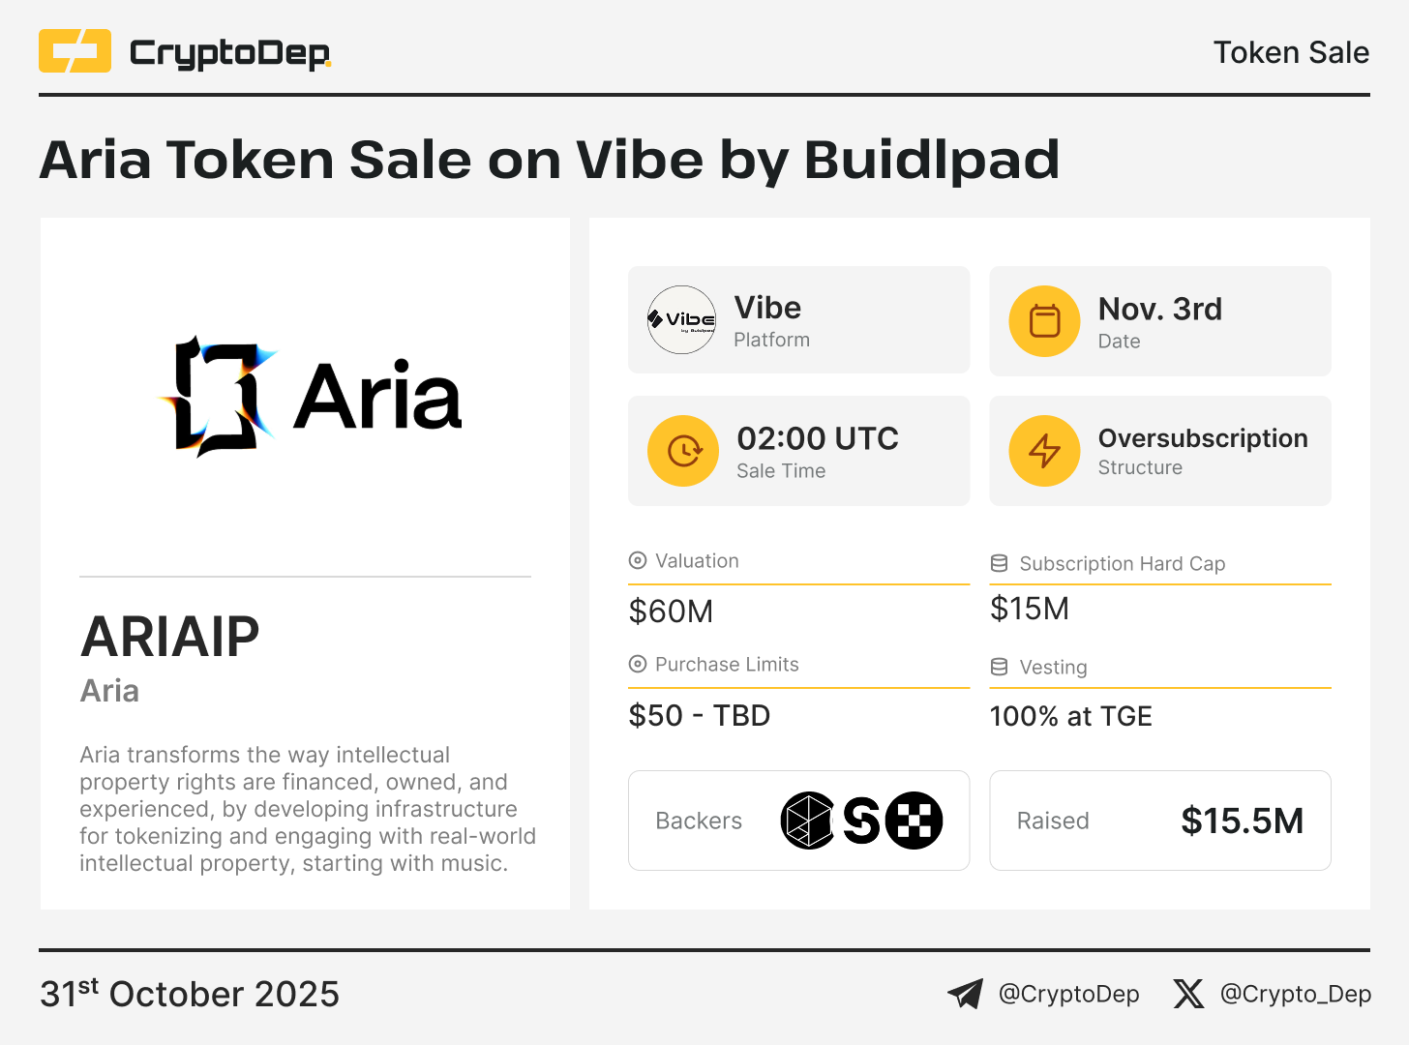Click the Vibe platform logo circle

(681, 320)
